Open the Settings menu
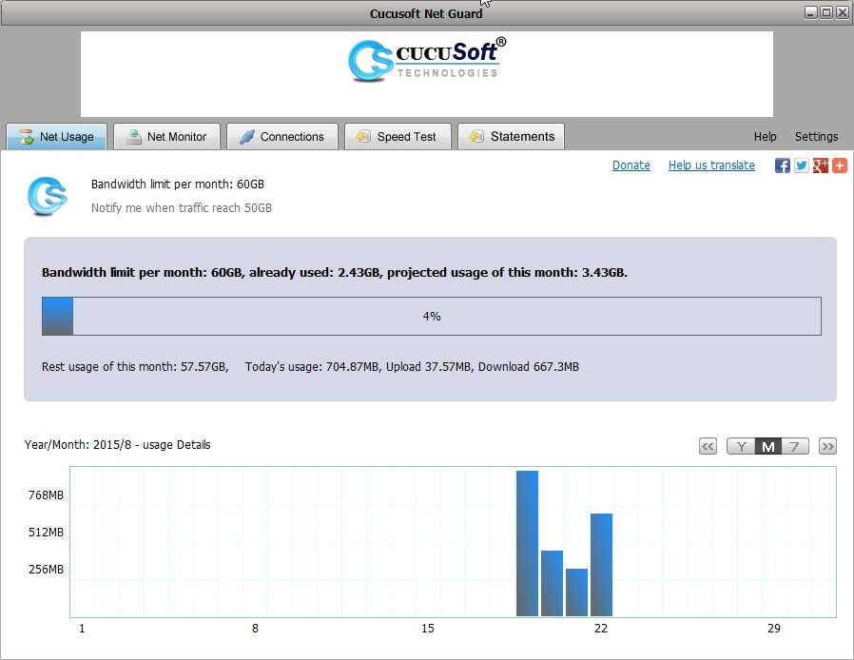The image size is (854, 660). coord(816,136)
